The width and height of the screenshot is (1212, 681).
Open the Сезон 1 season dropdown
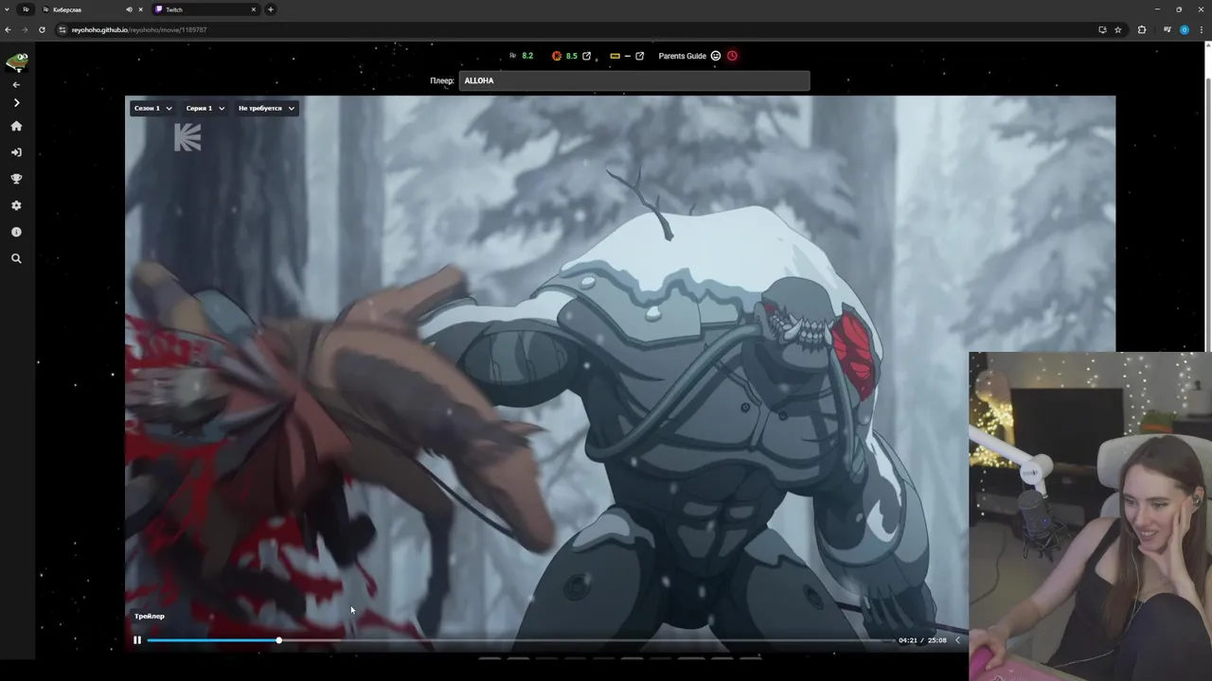click(152, 108)
